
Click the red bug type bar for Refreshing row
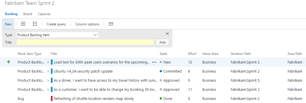pyautogui.click(x=52, y=98)
